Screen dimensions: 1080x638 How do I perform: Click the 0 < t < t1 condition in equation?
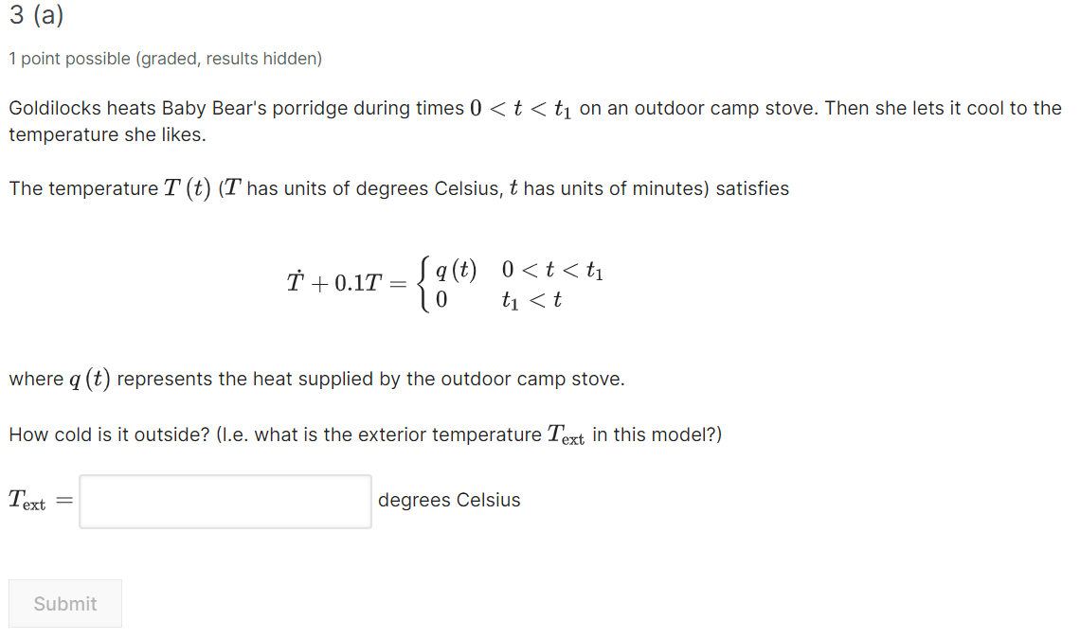click(x=554, y=270)
